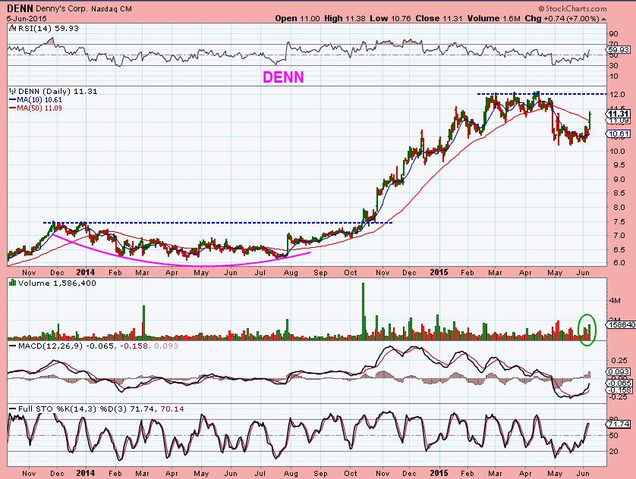Click the 9.0 label on price axis
Image resolution: width=636 pixels, height=479 pixels.
(619, 180)
